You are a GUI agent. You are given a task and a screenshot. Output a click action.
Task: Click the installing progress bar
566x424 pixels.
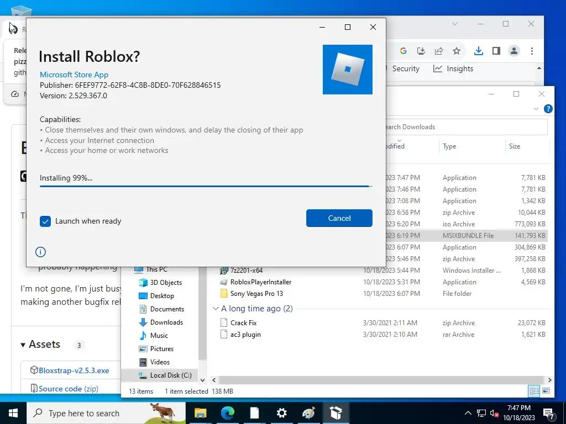point(206,187)
